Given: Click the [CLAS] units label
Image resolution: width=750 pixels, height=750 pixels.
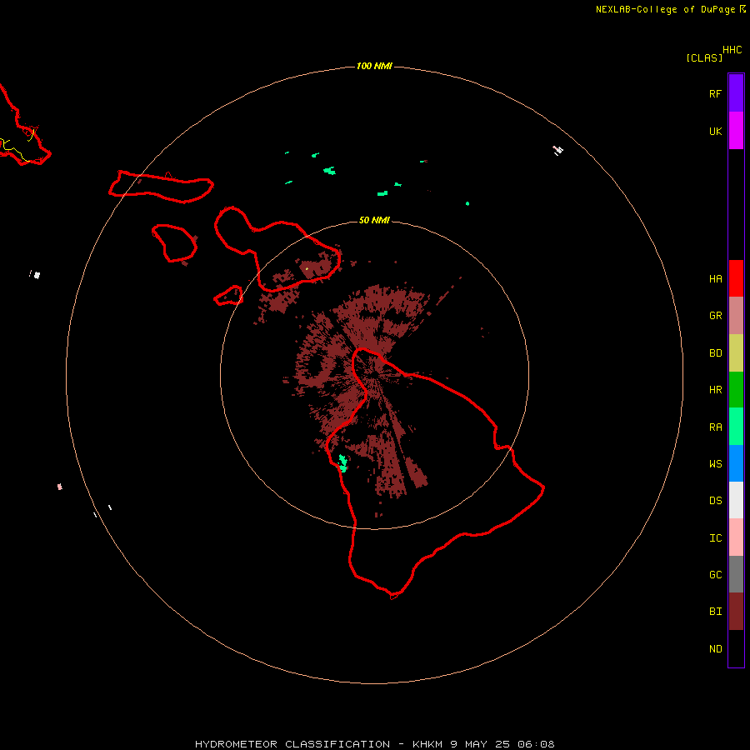Looking at the screenshot, I should tap(704, 57).
